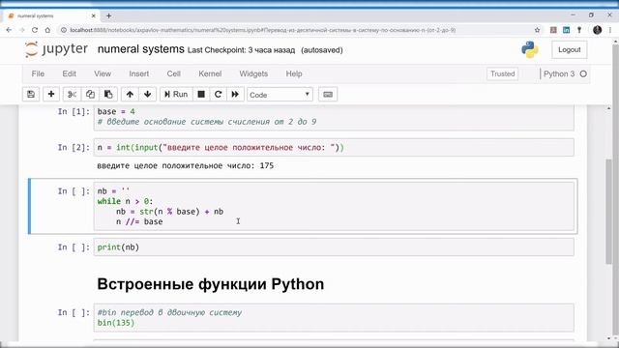Click the notebook title numeral systems
This screenshot has width=619, height=348.
pos(141,49)
